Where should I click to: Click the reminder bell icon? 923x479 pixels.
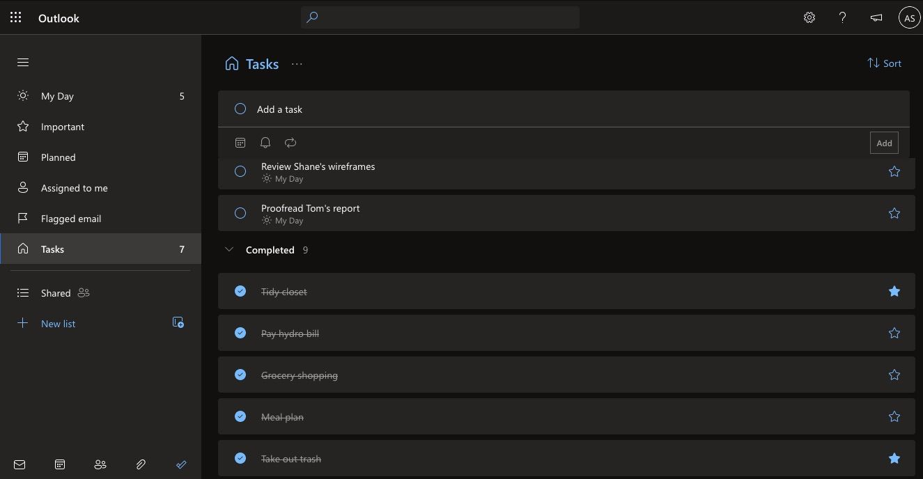coord(265,143)
